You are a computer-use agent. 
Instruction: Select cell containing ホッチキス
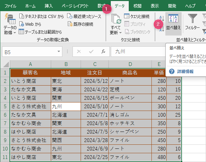pos(130,123)
